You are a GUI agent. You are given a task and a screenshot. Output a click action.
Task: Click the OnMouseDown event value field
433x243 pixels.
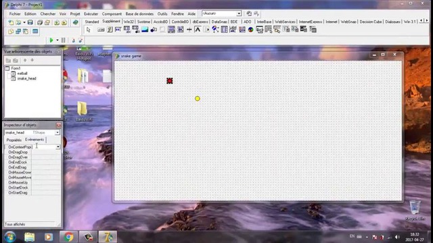46,173
